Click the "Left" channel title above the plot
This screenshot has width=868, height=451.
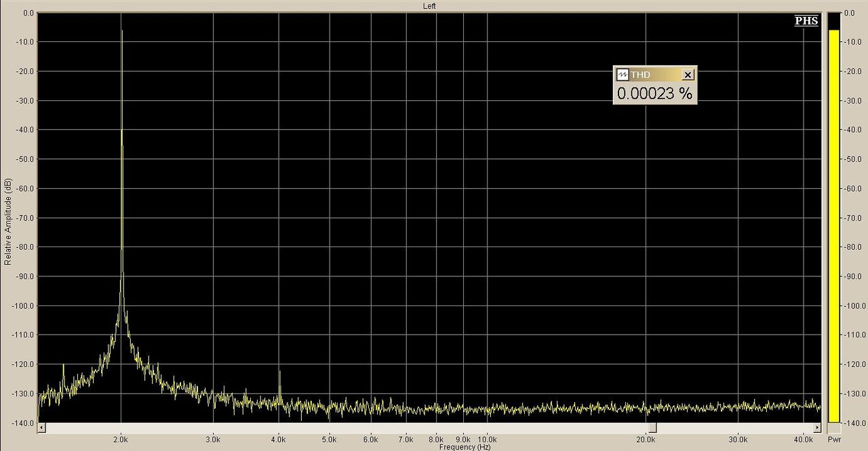tap(429, 6)
